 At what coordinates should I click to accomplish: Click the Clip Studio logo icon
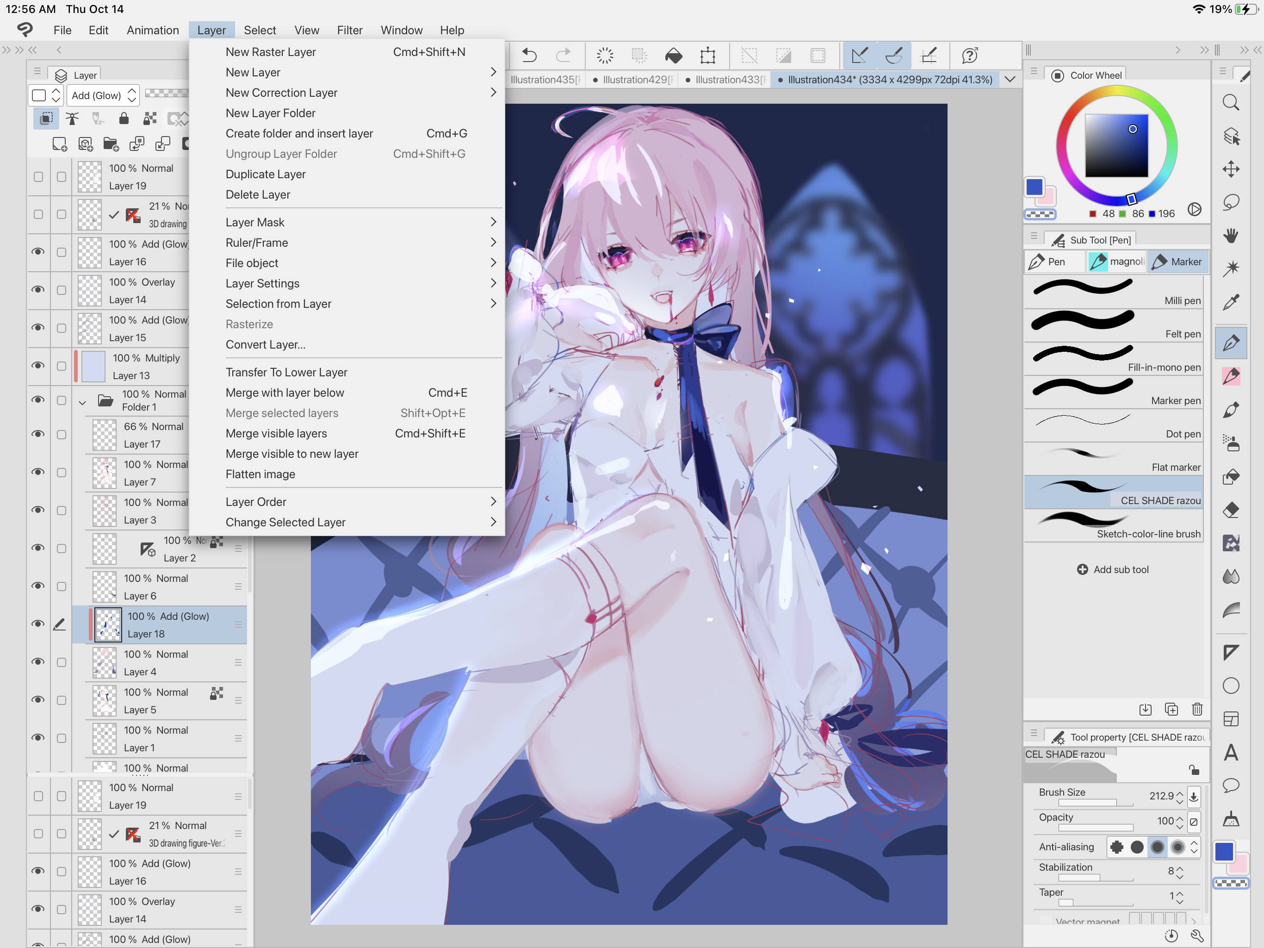coord(25,30)
